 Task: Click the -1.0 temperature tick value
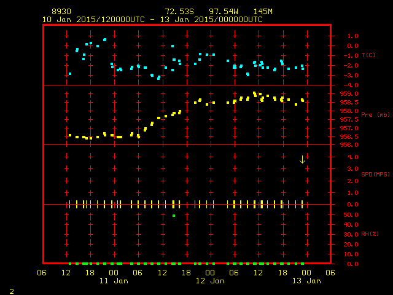[351, 56]
